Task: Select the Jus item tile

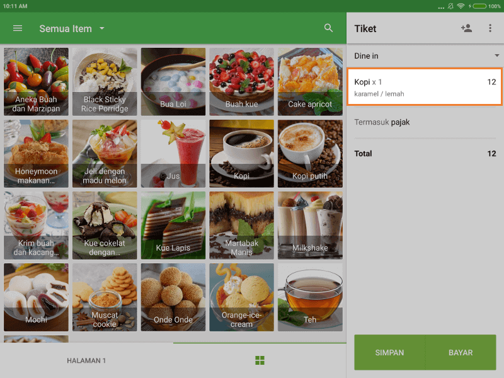Action: tap(173, 154)
